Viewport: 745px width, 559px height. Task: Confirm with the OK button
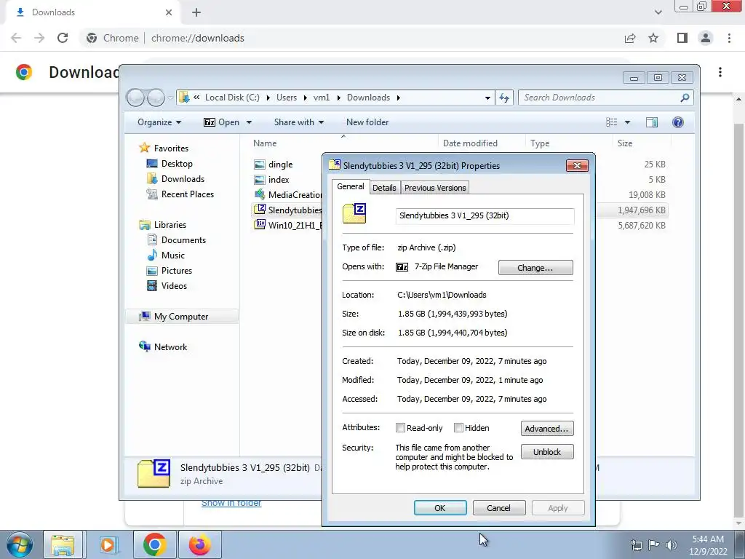(x=440, y=507)
